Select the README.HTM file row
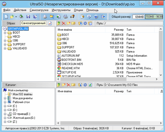 107,68
